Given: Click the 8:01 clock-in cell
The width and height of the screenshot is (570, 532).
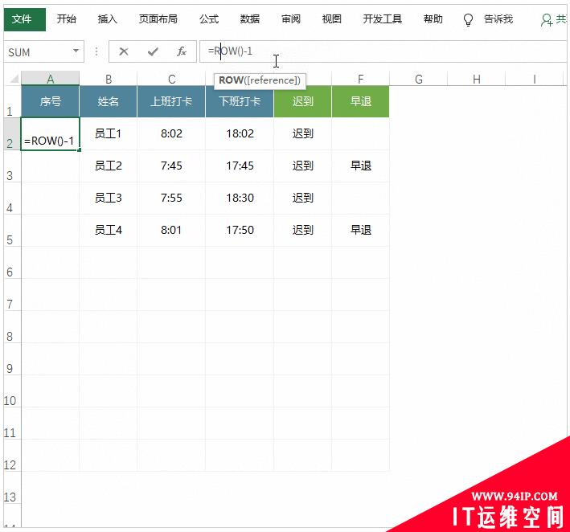Looking at the screenshot, I should 171,231.
